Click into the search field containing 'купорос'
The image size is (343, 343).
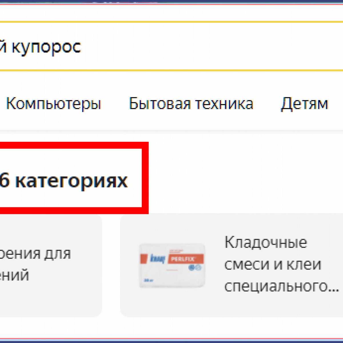click(171, 46)
